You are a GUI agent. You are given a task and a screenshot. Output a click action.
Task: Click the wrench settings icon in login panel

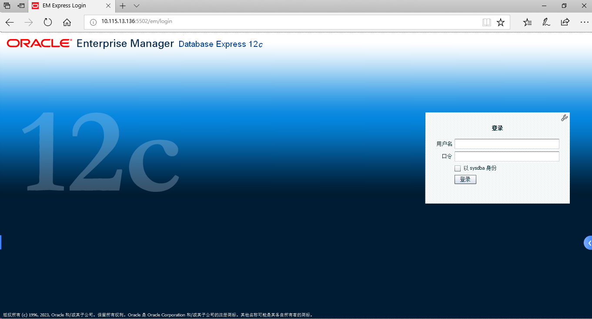pos(564,118)
